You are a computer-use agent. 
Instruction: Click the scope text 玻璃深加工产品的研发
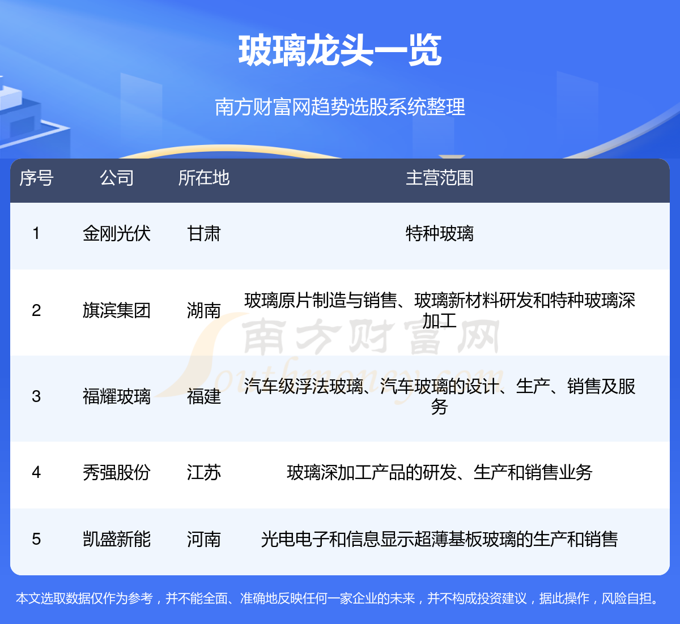pos(372,472)
